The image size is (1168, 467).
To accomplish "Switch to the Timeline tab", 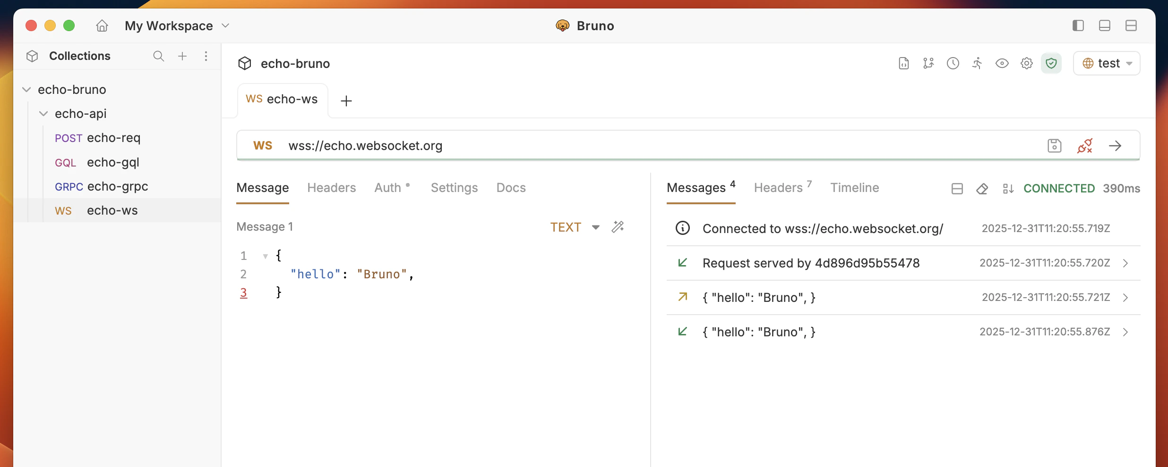I will (854, 187).
